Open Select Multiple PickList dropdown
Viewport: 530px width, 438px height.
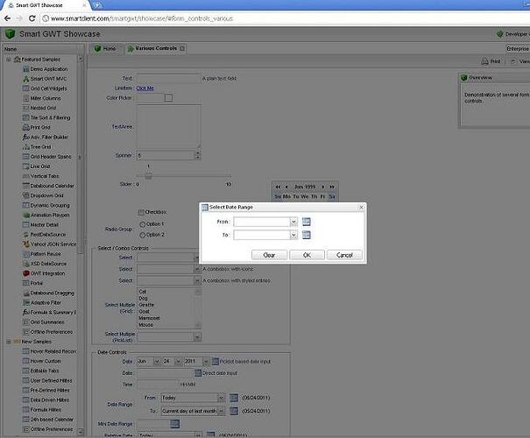coord(198,336)
